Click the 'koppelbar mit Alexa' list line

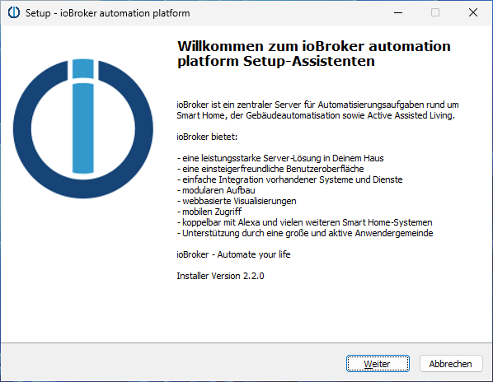coord(305,222)
